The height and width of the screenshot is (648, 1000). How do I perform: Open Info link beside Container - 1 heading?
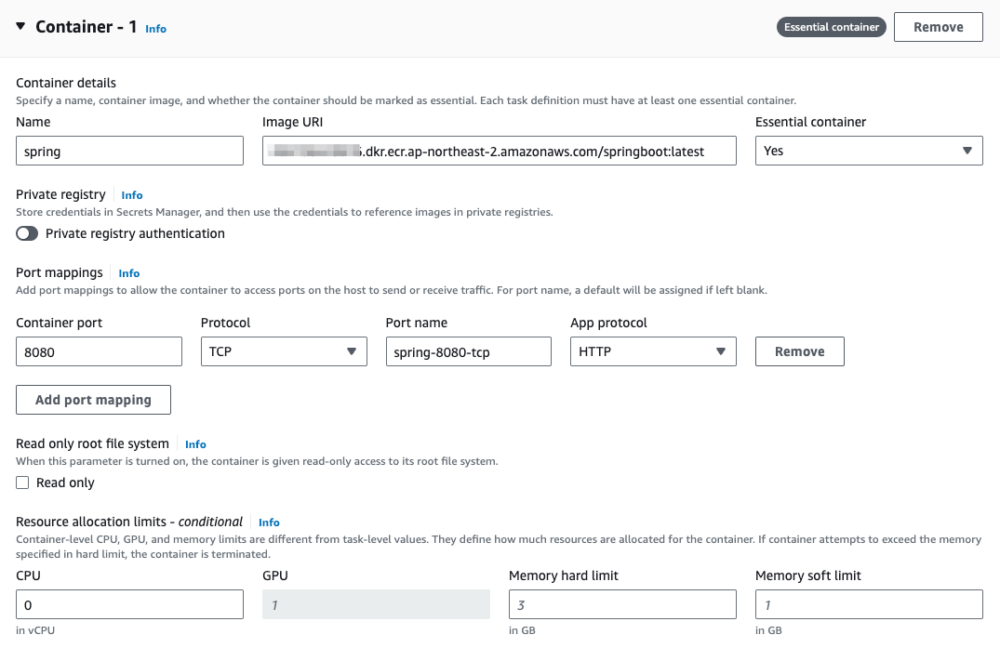click(155, 29)
